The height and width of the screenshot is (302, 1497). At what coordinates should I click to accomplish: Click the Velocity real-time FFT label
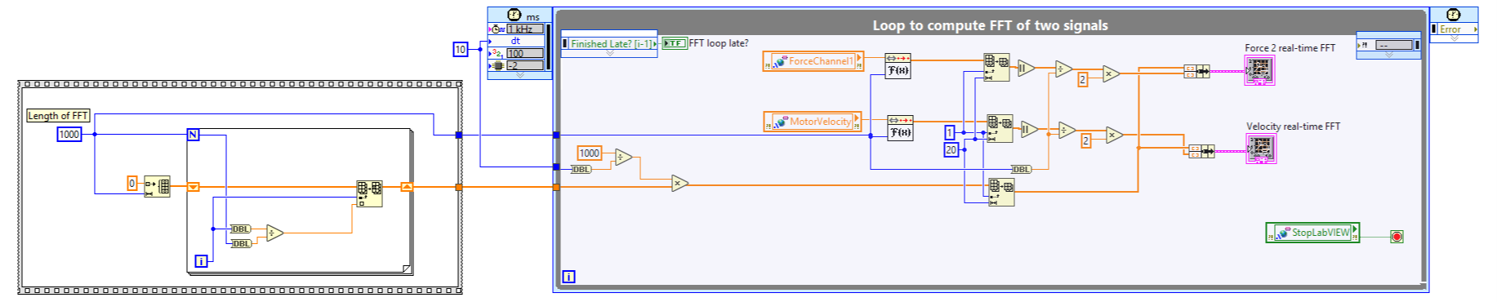click(1293, 127)
